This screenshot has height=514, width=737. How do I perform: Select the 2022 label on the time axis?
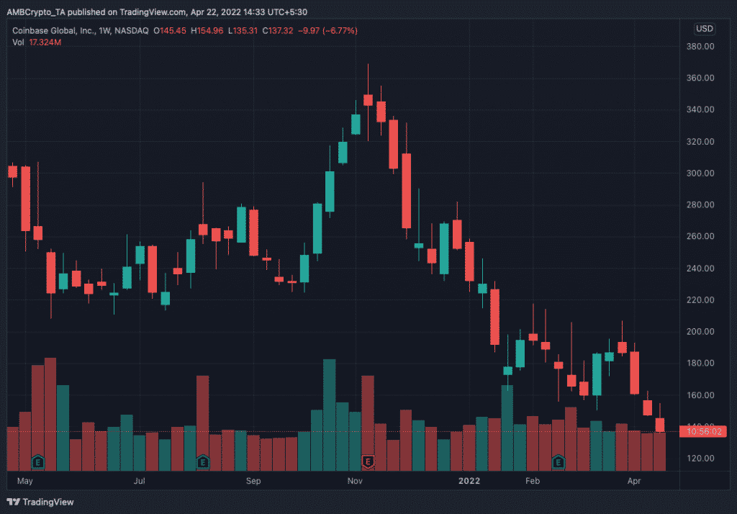tap(469, 481)
